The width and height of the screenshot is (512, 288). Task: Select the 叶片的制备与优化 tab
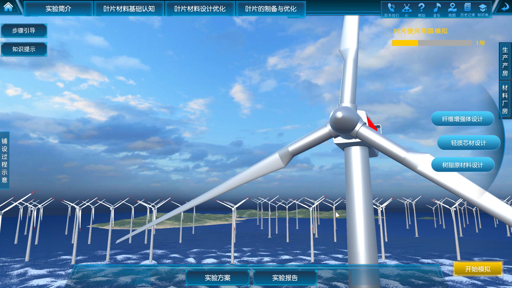coord(271,9)
